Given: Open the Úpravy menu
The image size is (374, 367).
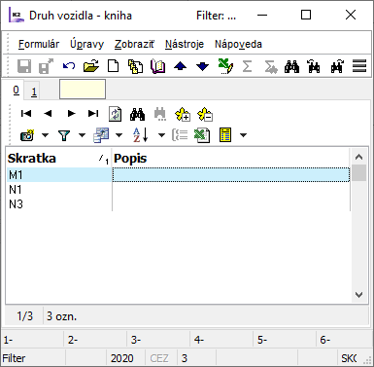Looking at the screenshot, I should [x=86, y=44].
